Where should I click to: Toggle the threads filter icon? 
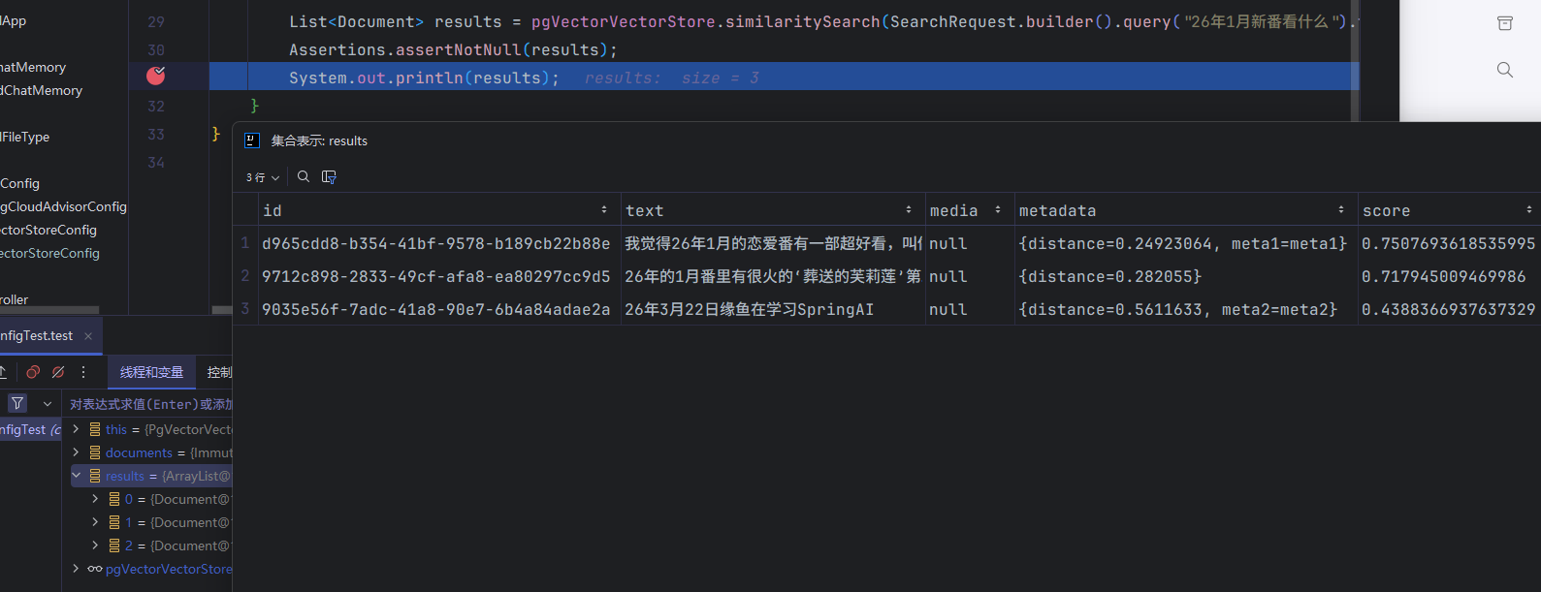17,403
